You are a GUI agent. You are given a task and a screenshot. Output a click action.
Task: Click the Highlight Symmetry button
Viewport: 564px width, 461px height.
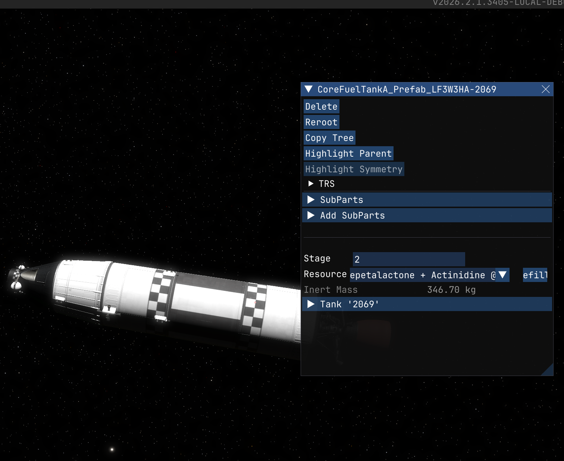click(x=353, y=169)
